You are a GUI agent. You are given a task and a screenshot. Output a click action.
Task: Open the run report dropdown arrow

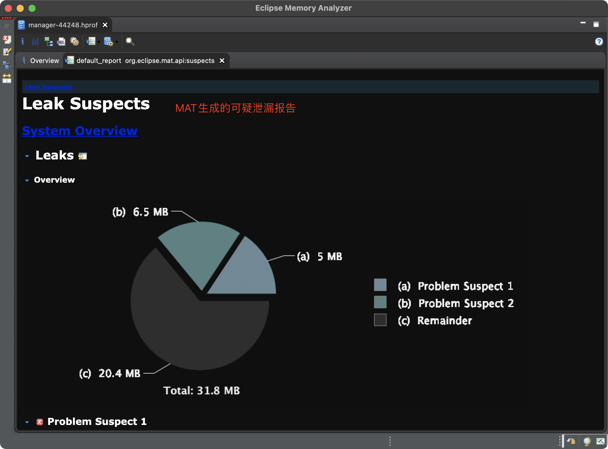pyautogui.click(x=99, y=42)
